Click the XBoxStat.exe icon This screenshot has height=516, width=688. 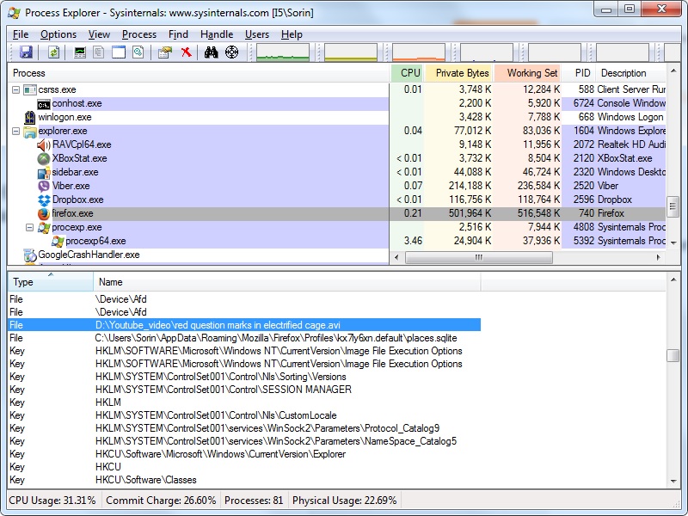(x=44, y=158)
